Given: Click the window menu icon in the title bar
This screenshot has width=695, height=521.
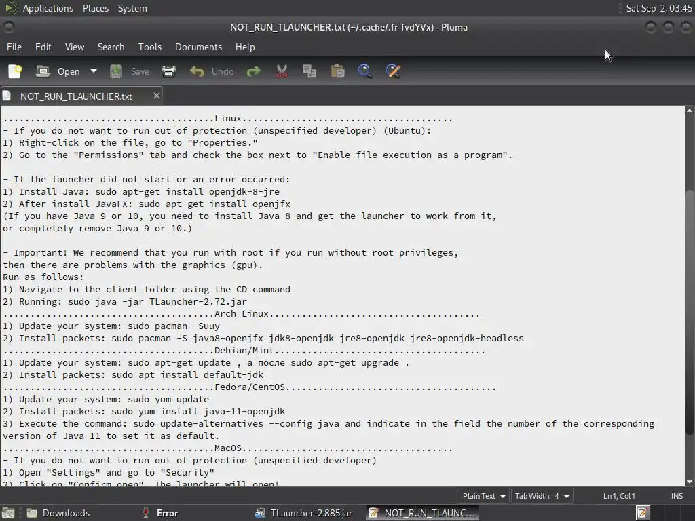Looking at the screenshot, I should 8,27.
